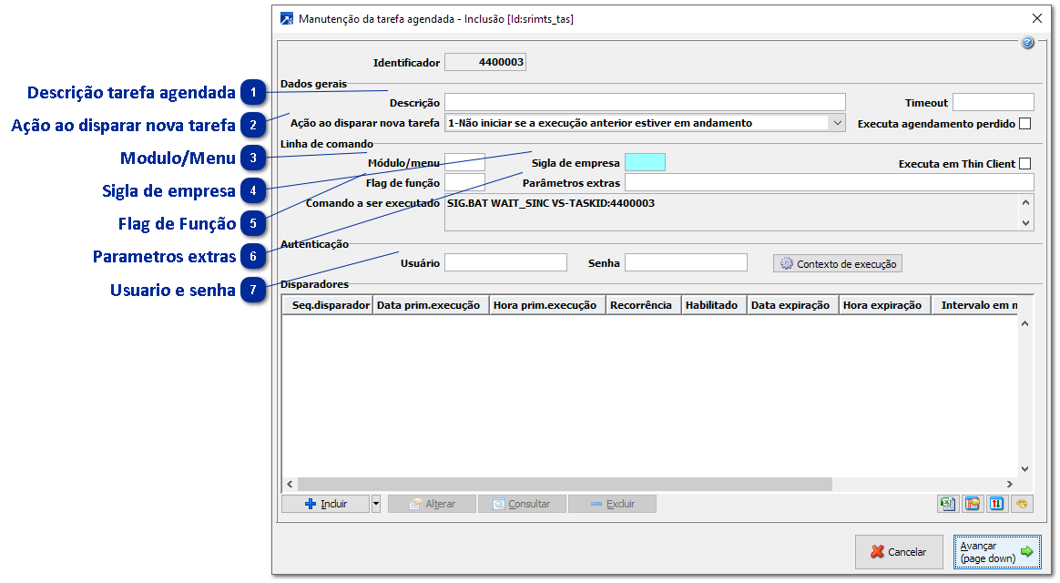Click the grid customize icon with hand
This screenshot has width=1060, height=583.
click(972, 504)
